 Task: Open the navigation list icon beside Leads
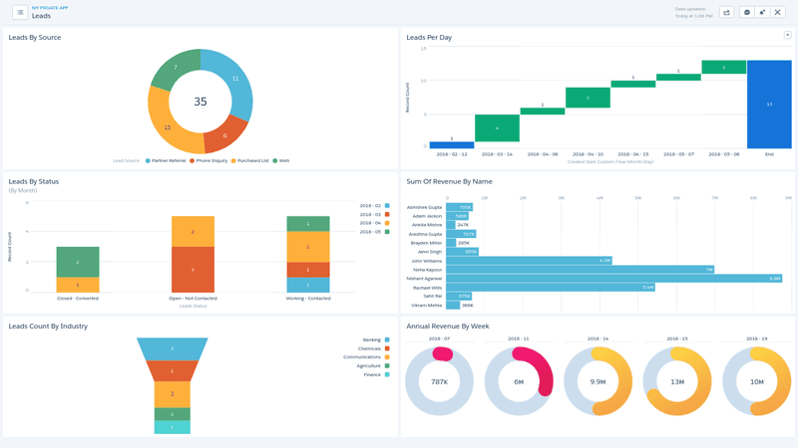20,12
